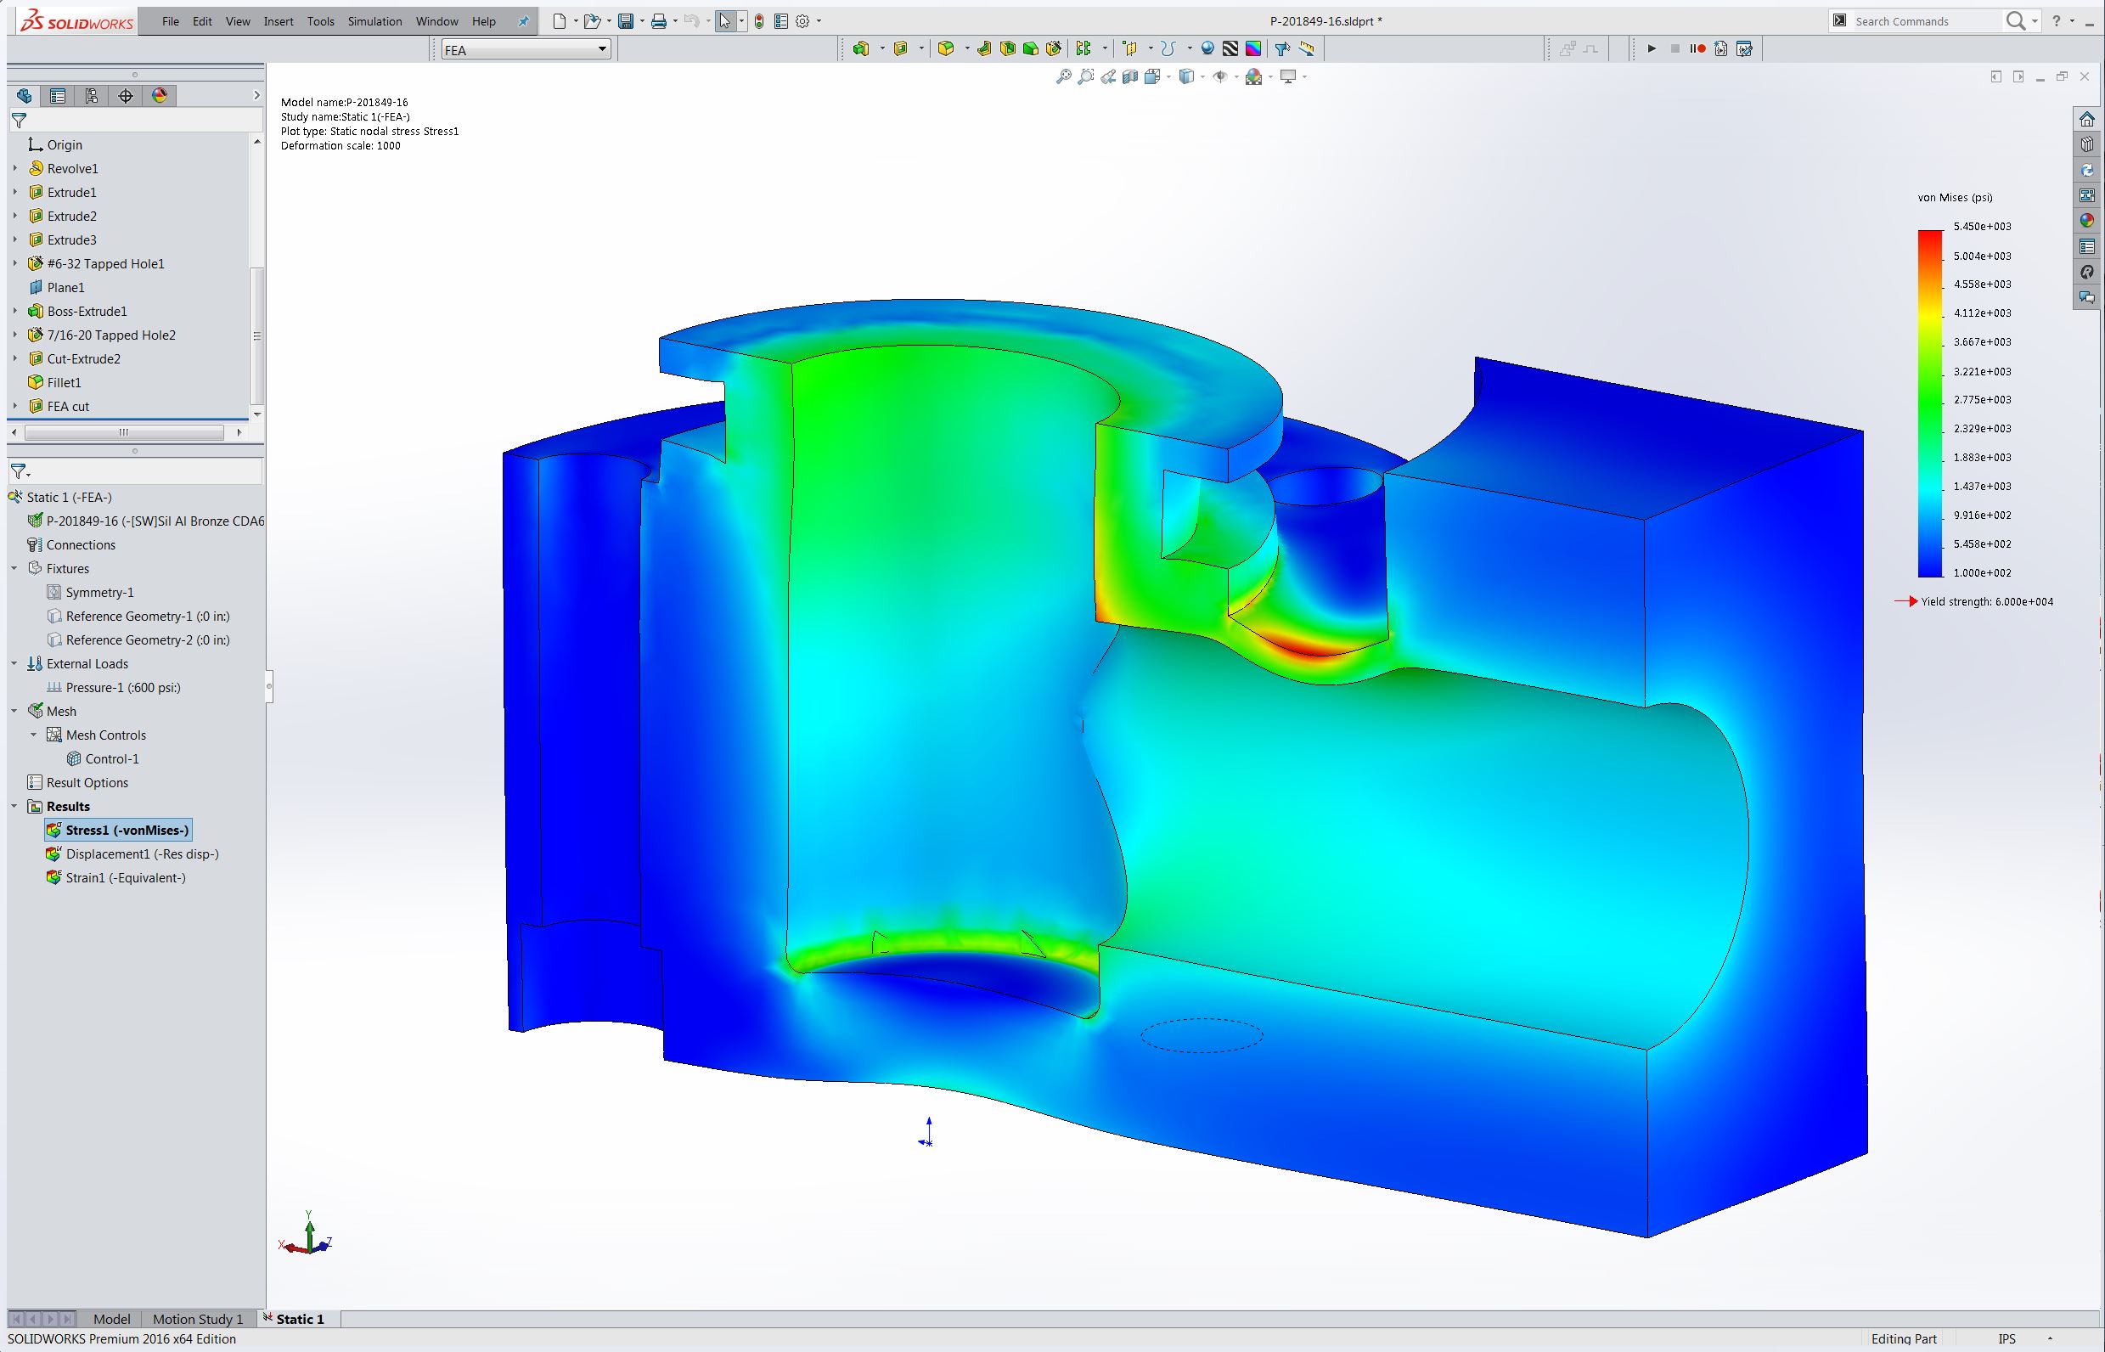Open the Simulation menu
The height and width of the screenshot is (1352, 2105).
(x=374, y=21)
